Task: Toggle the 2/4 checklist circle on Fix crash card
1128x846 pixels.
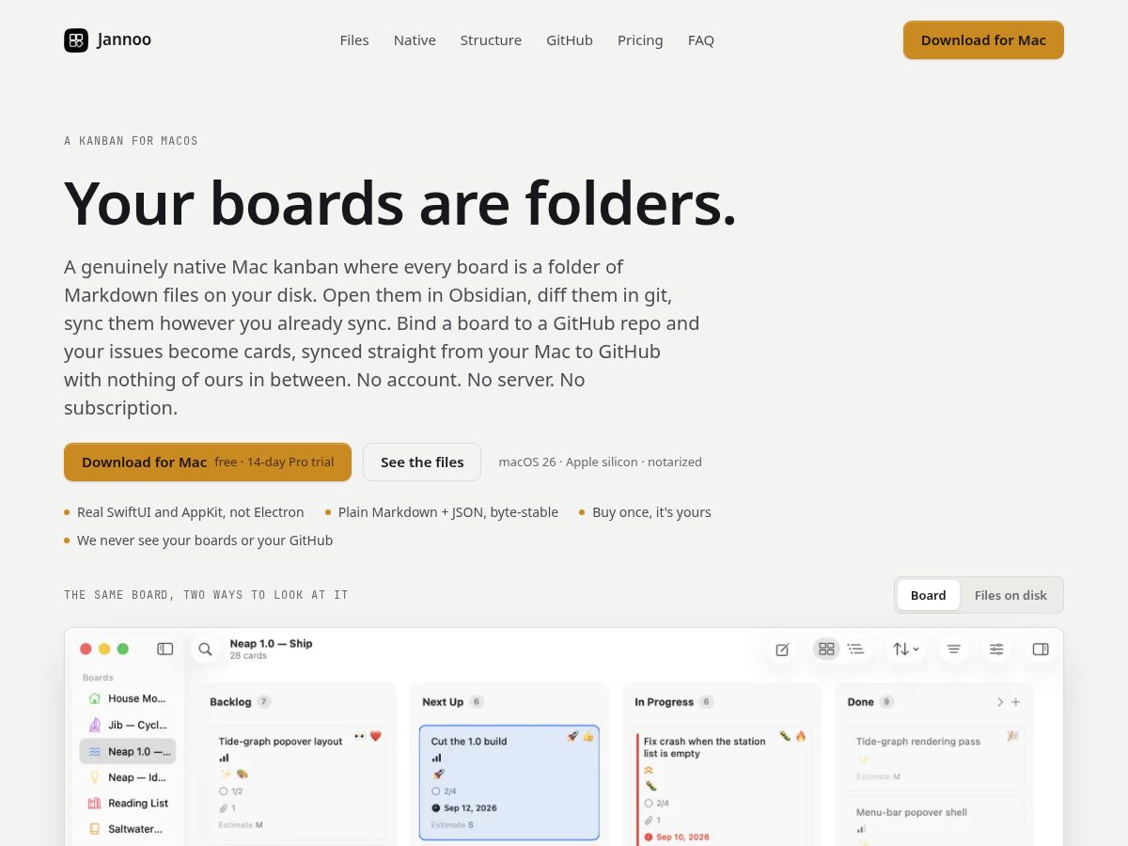Action: (649, 803)
